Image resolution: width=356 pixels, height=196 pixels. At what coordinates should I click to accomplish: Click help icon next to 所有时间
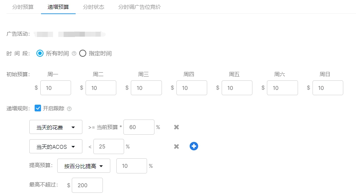coord(74,54)
